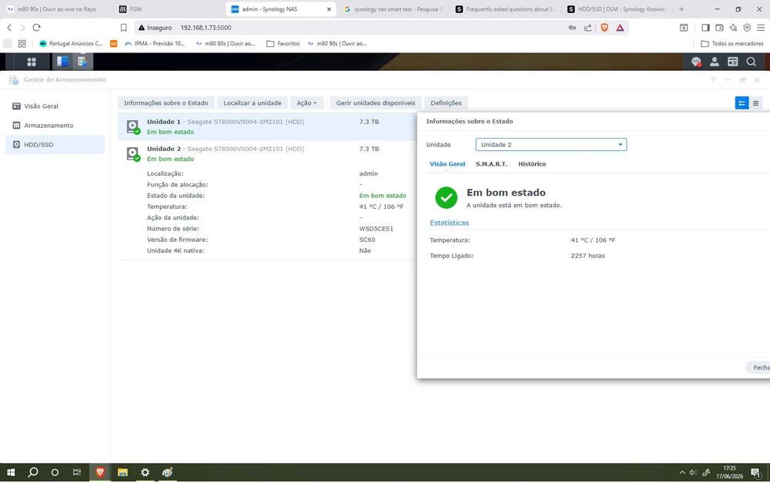Image resolution: width=770 pixels, height=483 pixels.
Task: Reload the browser page
Action: click(36, 28)
